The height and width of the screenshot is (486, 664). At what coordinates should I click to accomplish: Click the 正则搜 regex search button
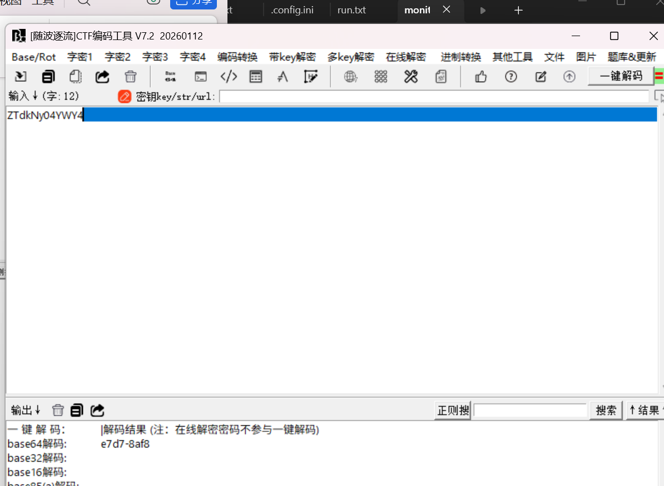click(x=453, y=410)
